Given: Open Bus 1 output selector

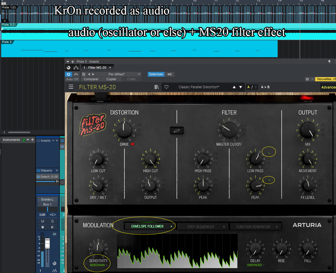Looking at the screenshot, I should (47, 204).
